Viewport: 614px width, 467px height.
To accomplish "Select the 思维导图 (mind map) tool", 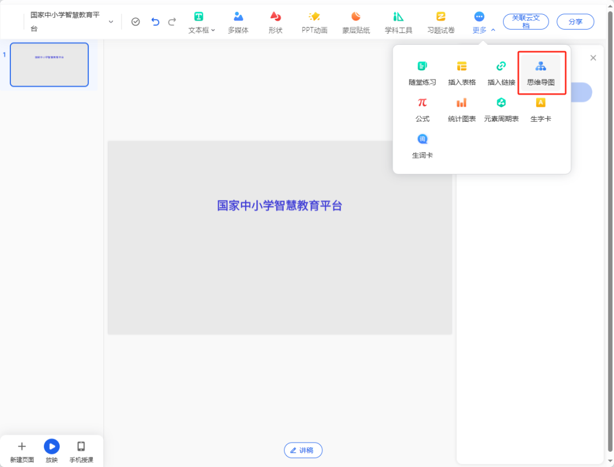I will [541, 72].
